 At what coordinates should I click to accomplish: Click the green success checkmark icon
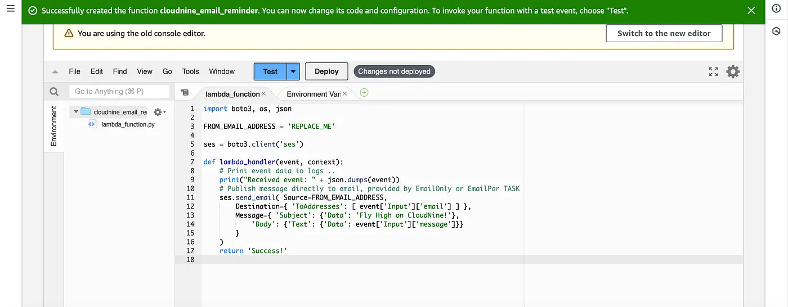[x=33, y=11]
